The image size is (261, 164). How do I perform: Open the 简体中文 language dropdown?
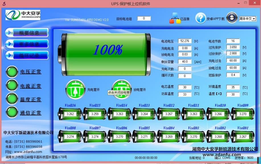point(248,19)
